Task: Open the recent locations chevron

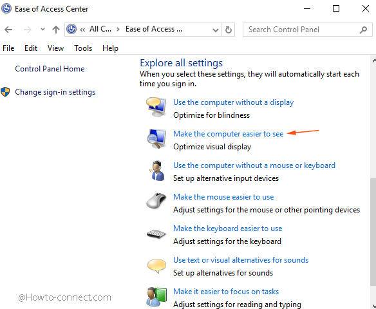Action: pyautogui.click(x=42, y=30)
